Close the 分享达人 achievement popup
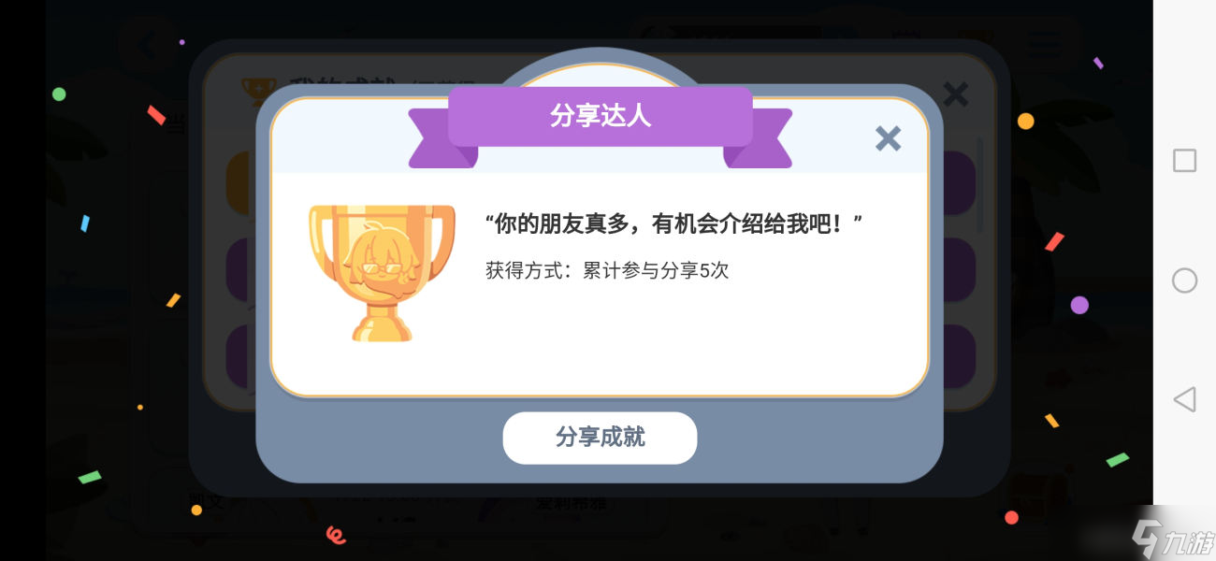Viewport: 1216px width, 561px height. click(888, 138)
